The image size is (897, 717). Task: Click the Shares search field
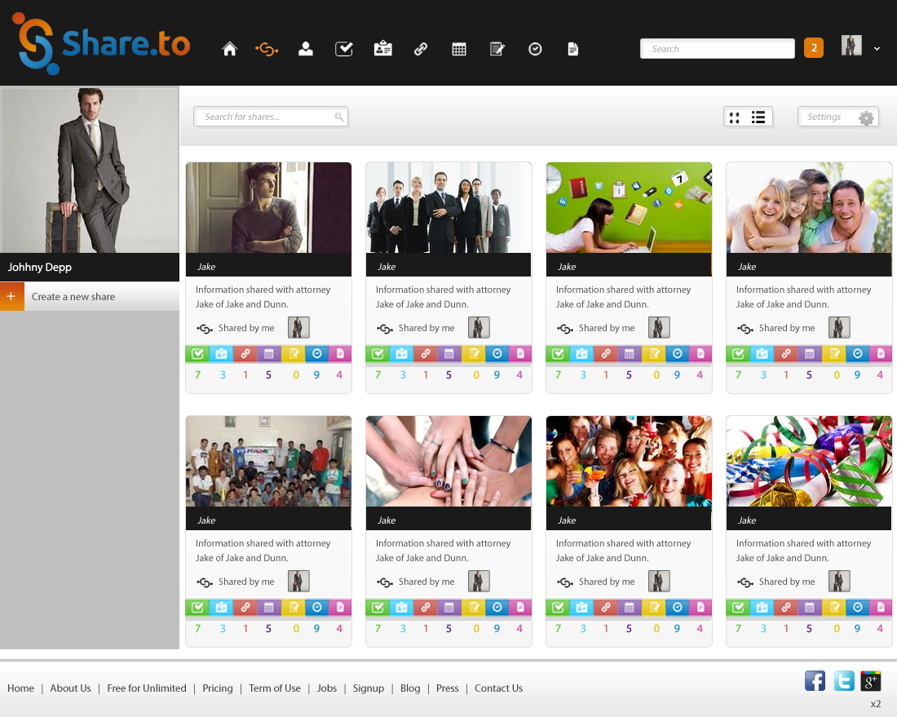269,117
